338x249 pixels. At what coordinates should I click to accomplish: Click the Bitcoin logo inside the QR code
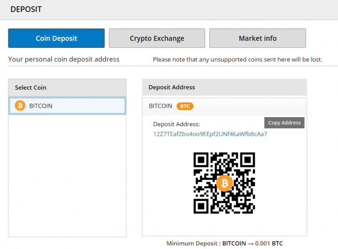(224, 183)
